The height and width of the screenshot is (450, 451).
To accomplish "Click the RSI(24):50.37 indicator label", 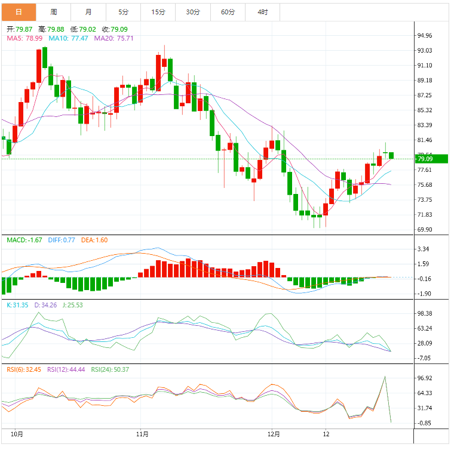I will tap(110, 369).
